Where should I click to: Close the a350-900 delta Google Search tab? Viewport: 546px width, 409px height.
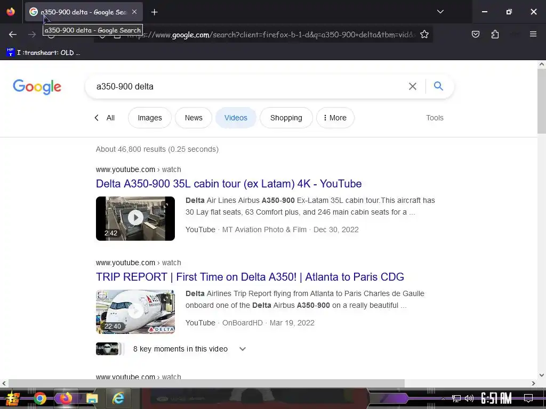(x=134, y=12)
